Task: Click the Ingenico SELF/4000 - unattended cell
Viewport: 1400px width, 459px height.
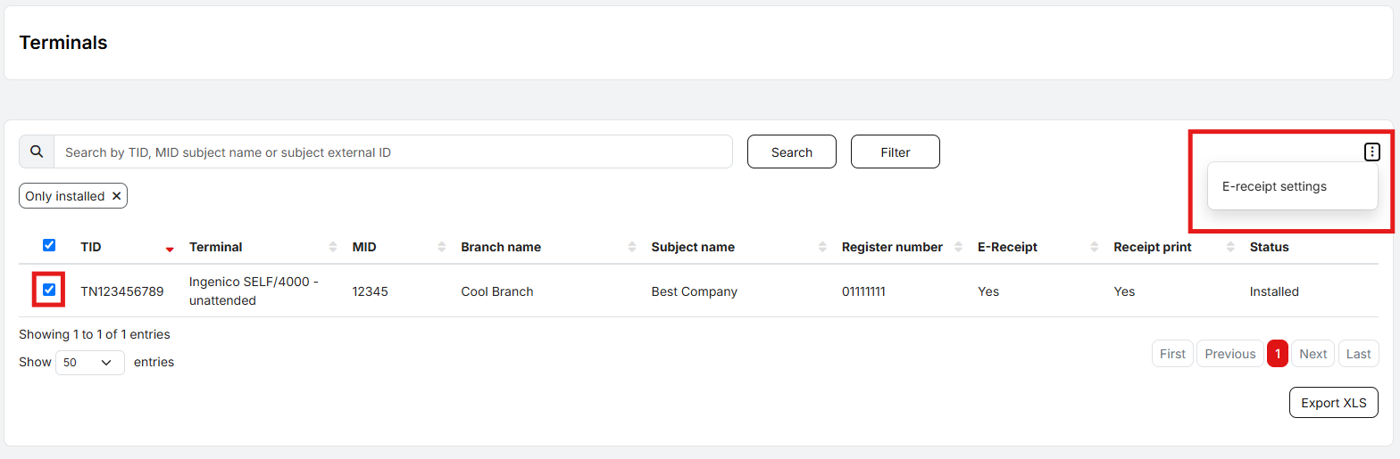Action: click(254, 291)
